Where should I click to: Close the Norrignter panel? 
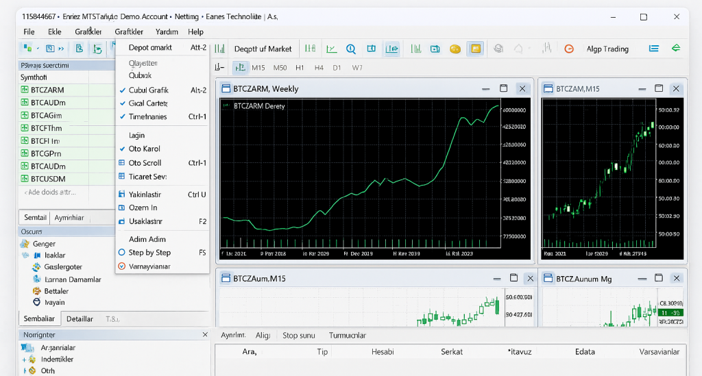[204, 334]
